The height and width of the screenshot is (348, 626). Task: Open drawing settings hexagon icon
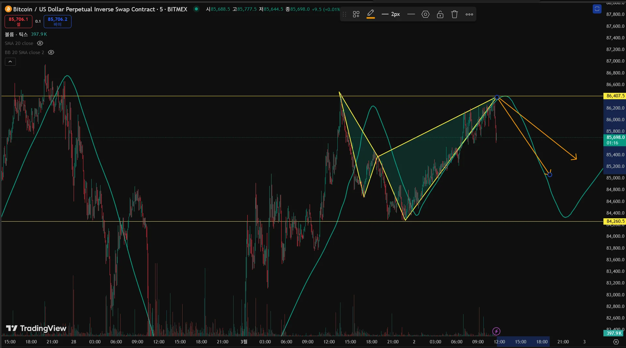425,14
